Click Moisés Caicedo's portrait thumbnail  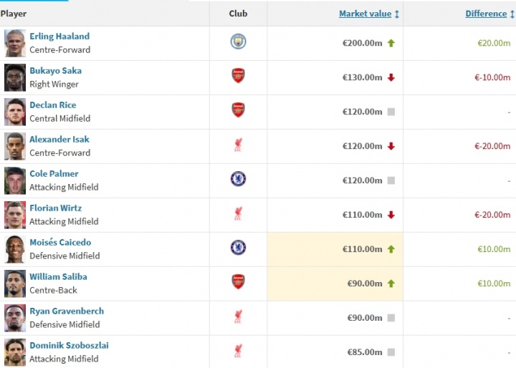coord(15,249)
